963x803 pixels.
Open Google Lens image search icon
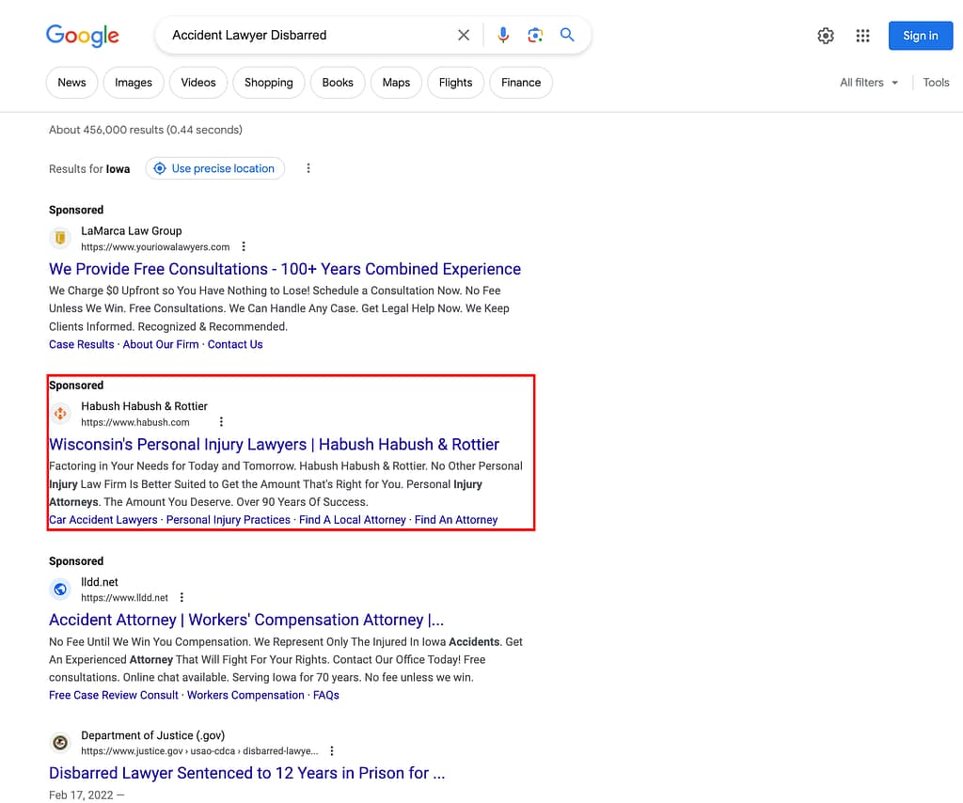[535, 35]
